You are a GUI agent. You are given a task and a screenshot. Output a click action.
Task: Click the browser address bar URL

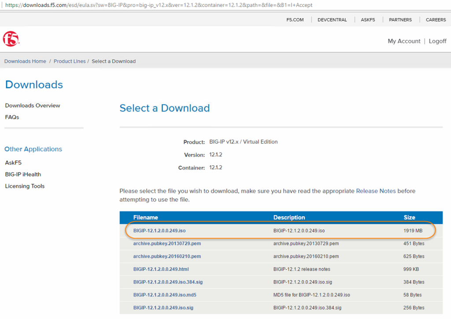pos(159,5)
